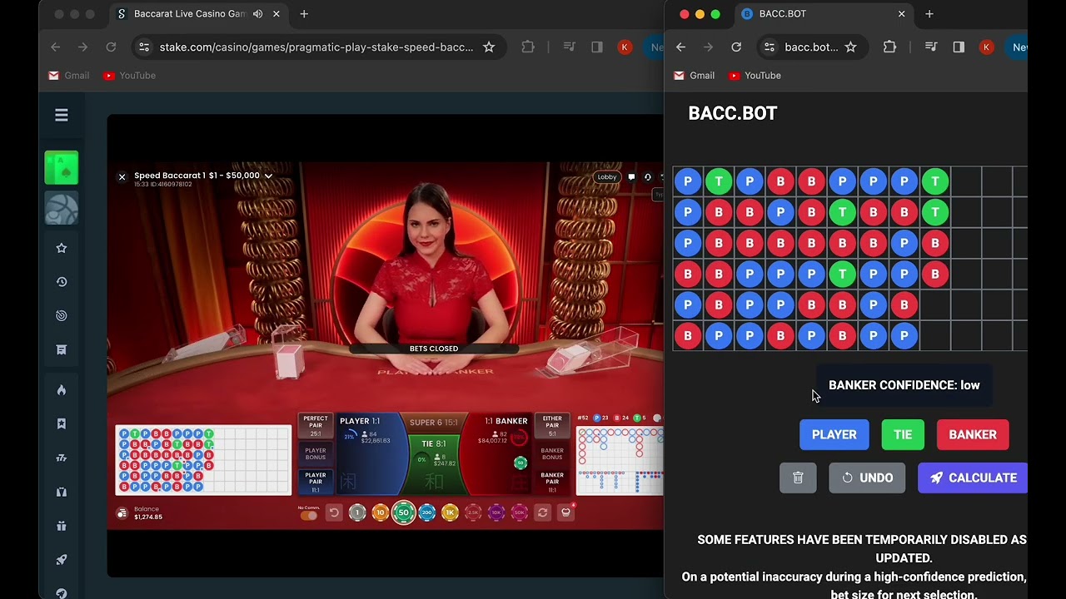Bet on Player Bonus side bet

click(x=316, y=454)
